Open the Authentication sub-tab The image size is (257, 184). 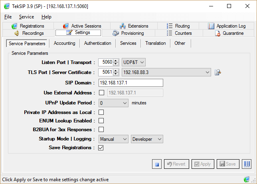pyautogui.click(x=97, y=43)
